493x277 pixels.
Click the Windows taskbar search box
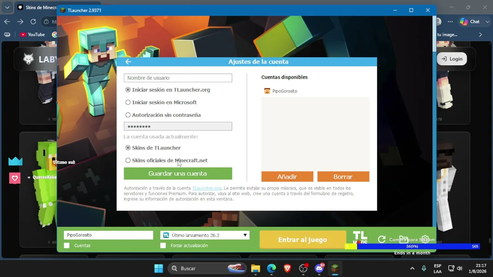[x=206, y=268]
